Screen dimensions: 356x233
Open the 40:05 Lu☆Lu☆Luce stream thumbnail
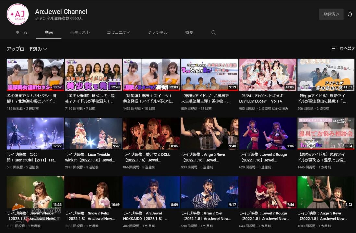268,75
